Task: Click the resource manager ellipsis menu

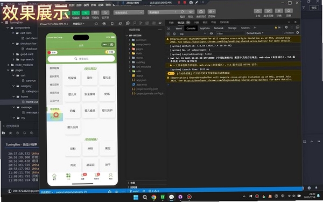Action: pyautogui.click(x=160, y=30)
